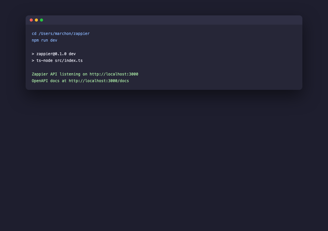The height and width of the screenshot is (231, 328).
Task: Click the '> zappier@0.1.0 dev' output line
Action: pyautogui.click(x=54, y=54)
